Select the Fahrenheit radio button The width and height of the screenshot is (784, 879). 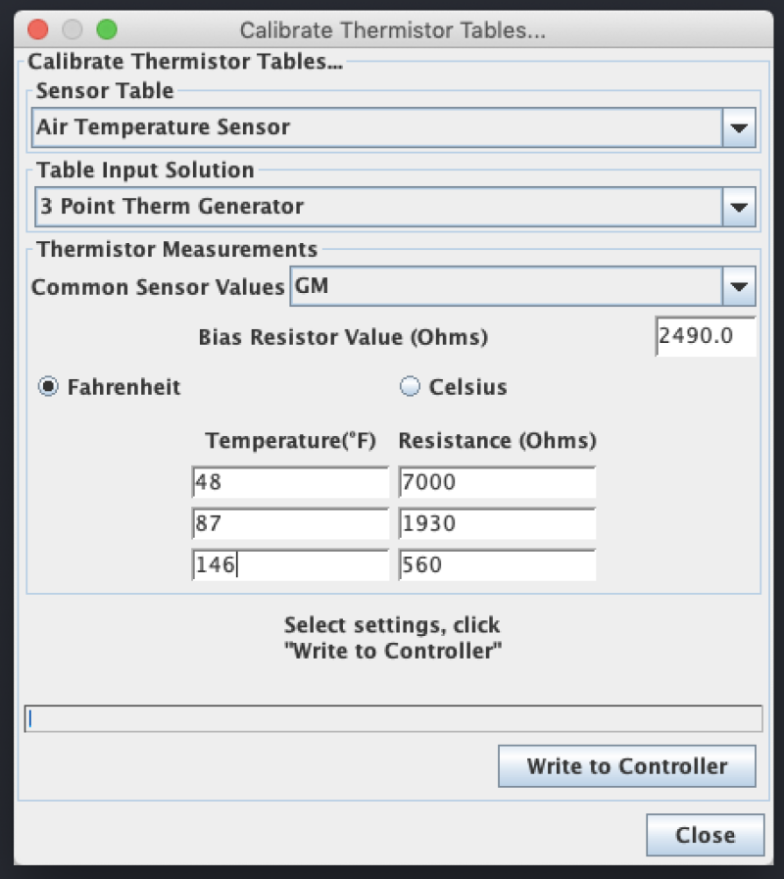pos(48,387)
